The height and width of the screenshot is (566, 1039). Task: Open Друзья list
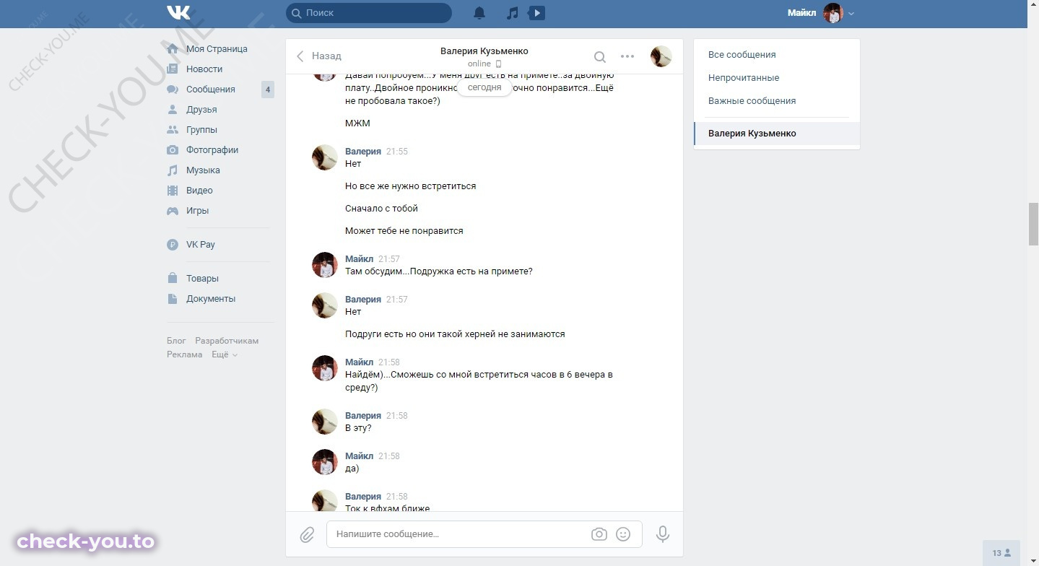click(201, 110)
